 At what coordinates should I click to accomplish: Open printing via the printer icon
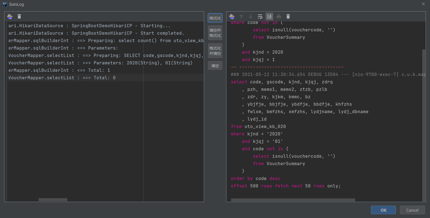pos(278,16)
